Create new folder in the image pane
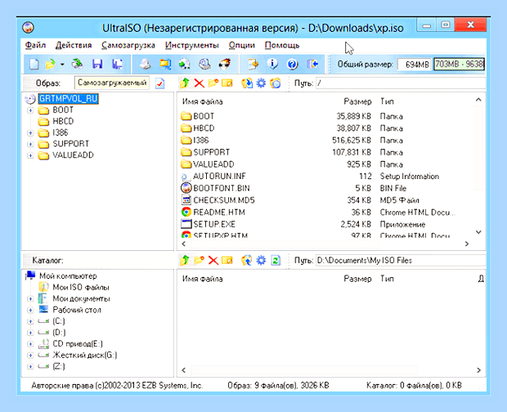 [213, 83]
